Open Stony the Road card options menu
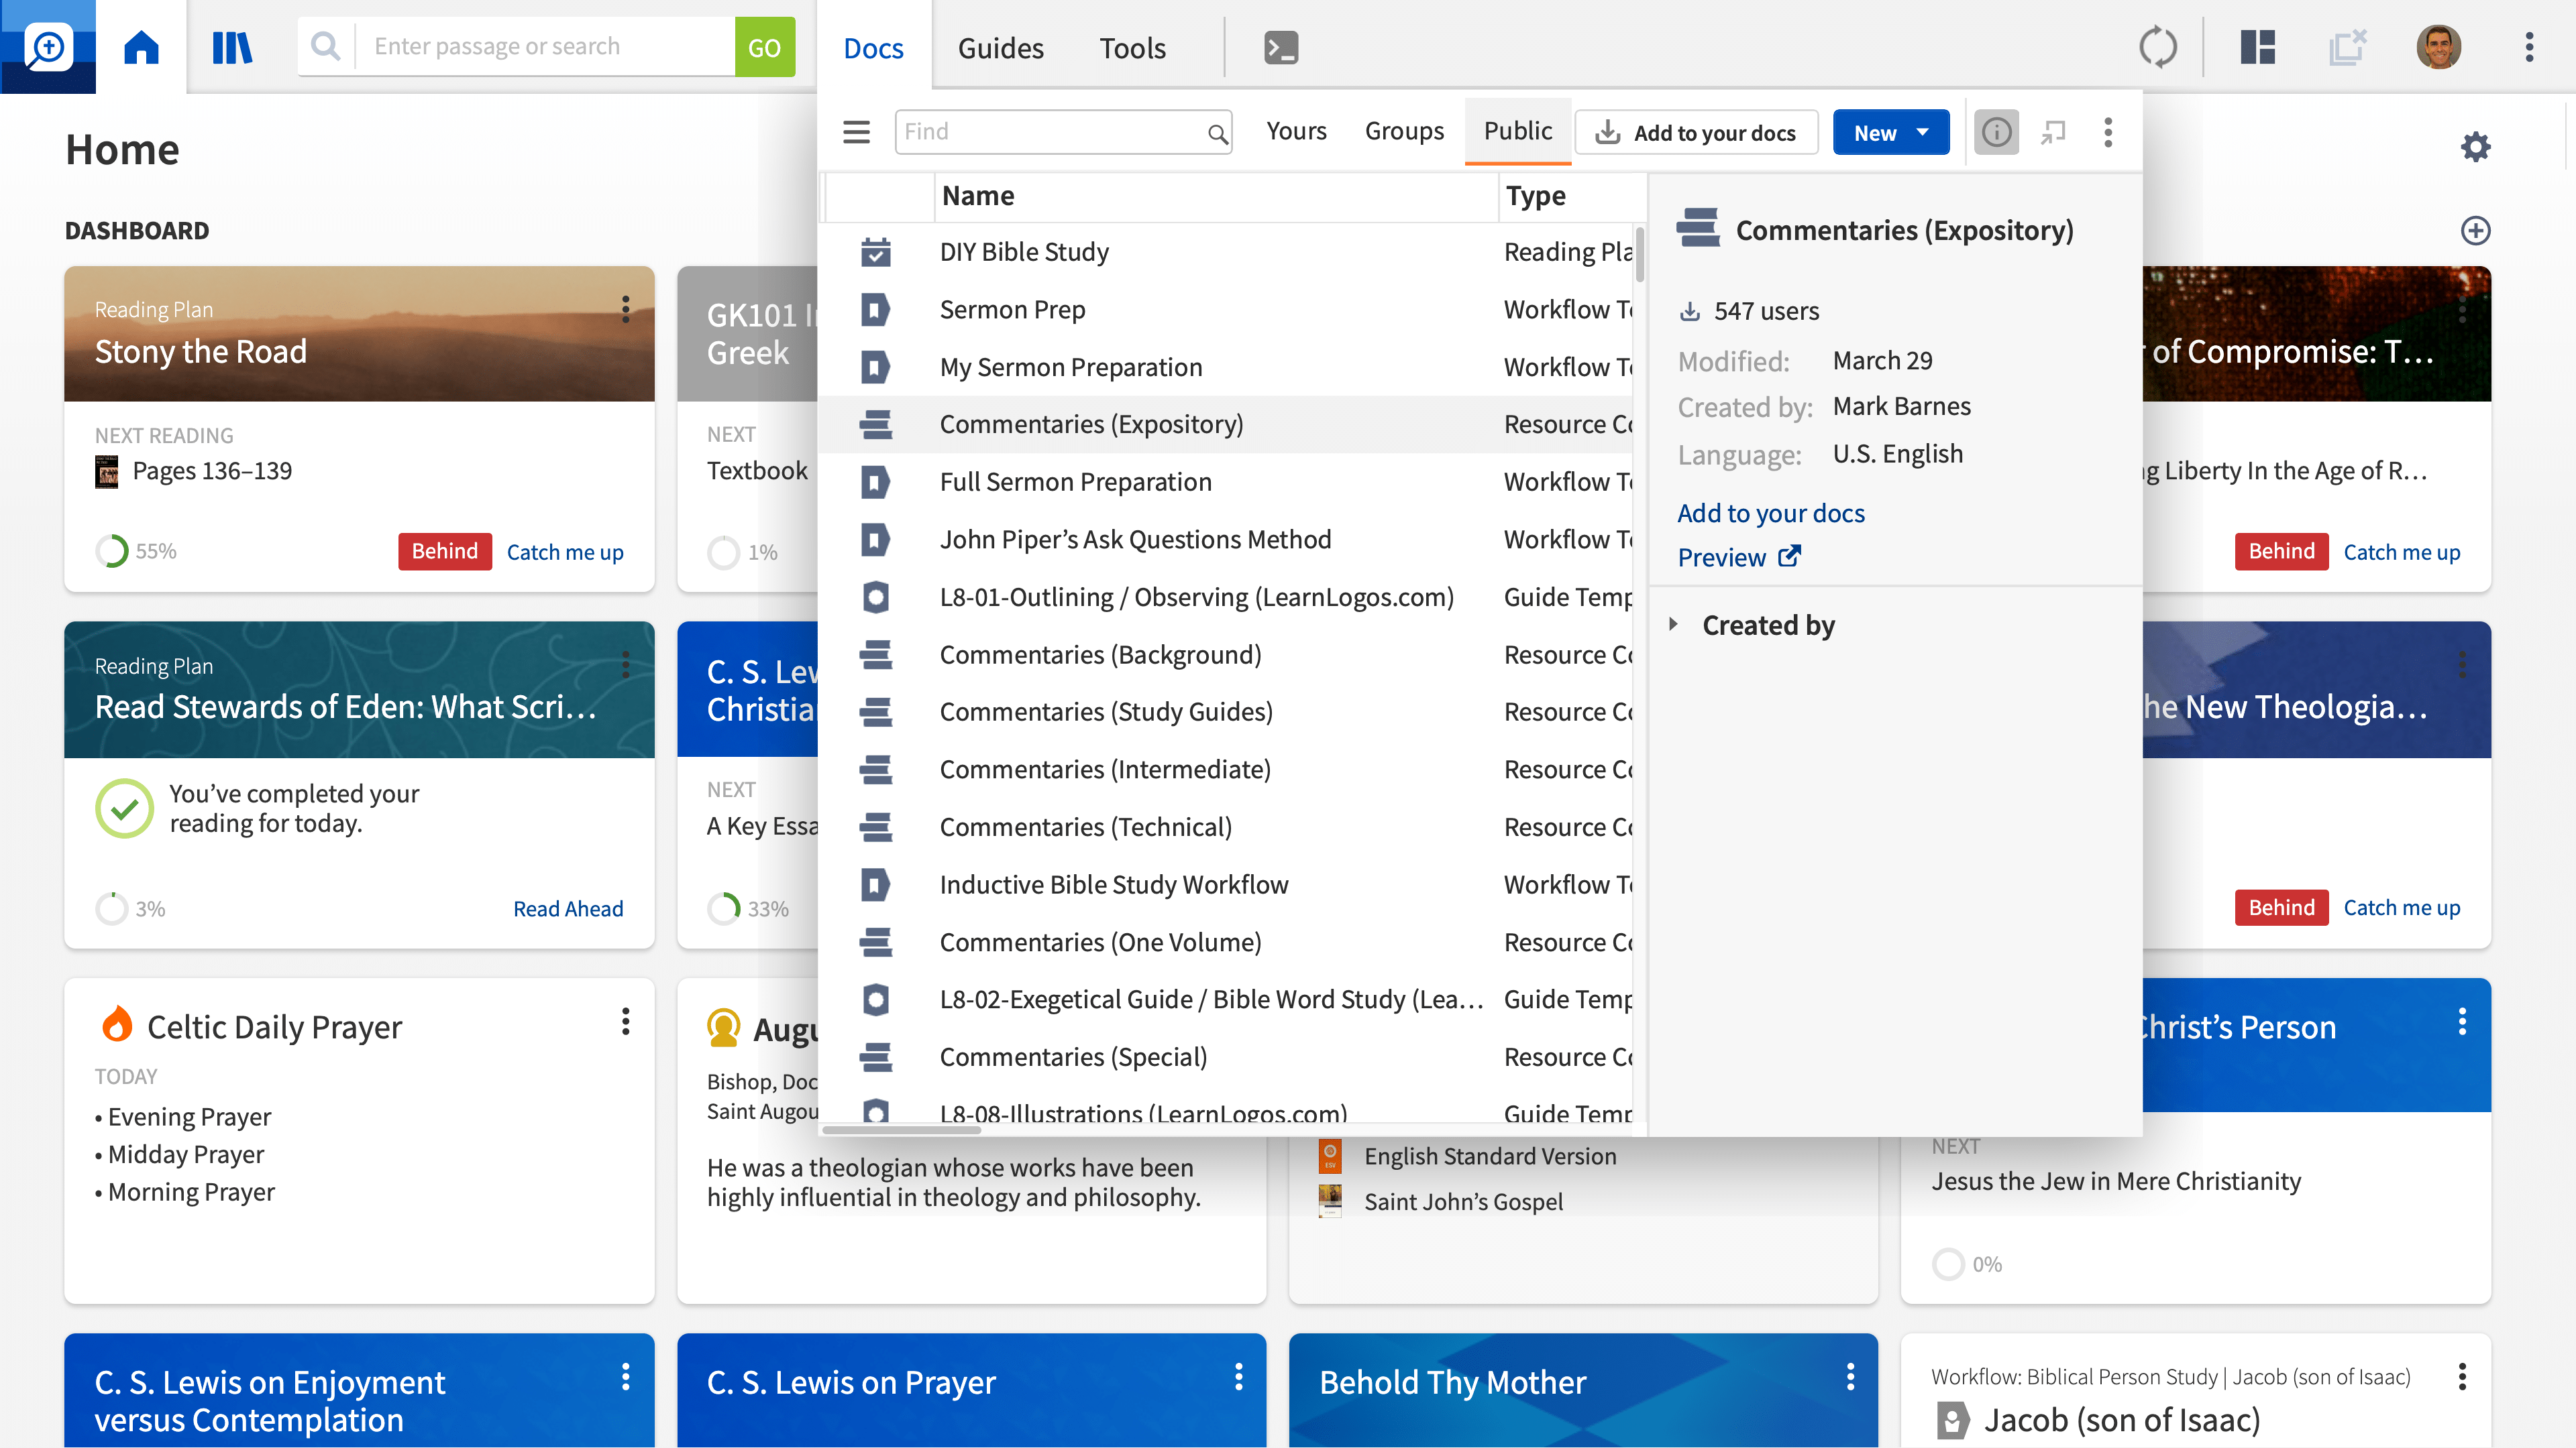 [x=626, y=310]
